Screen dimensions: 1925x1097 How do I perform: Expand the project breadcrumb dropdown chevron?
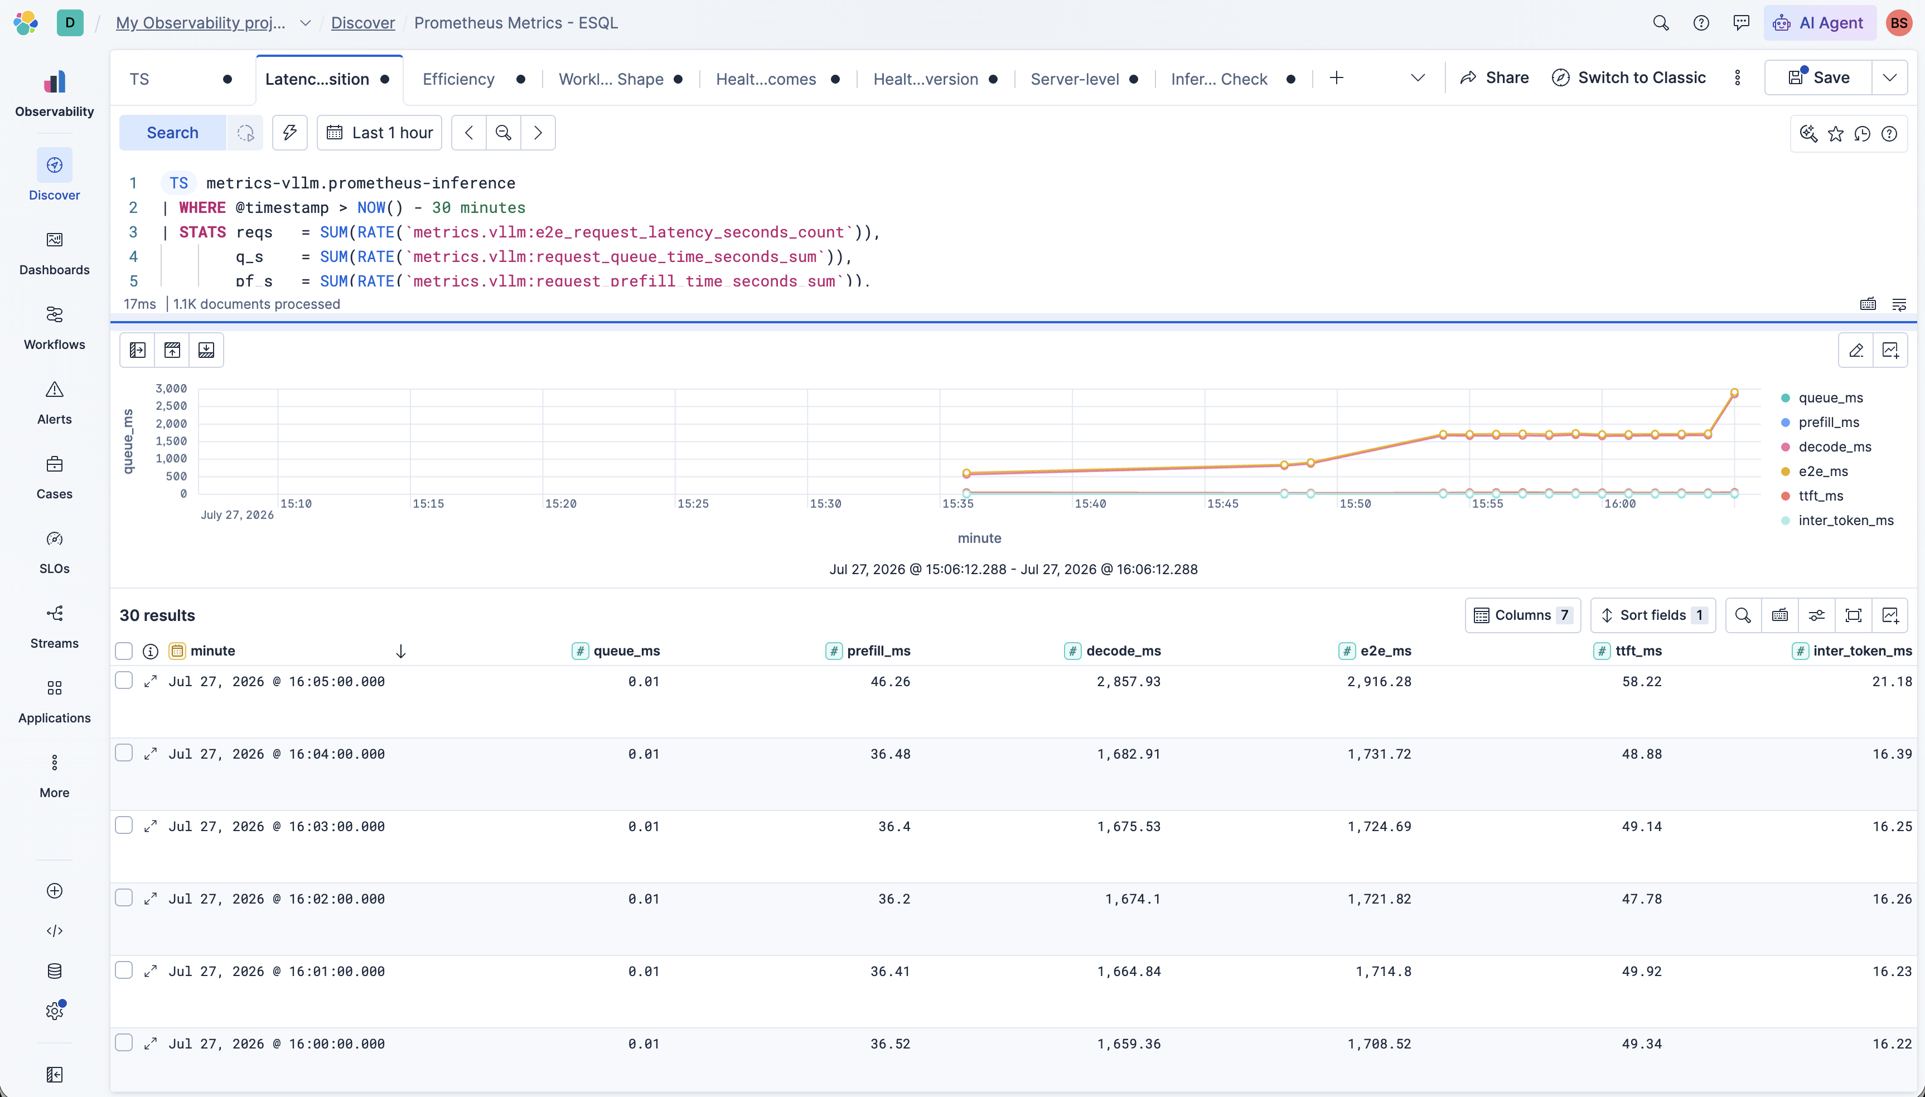[305, 23]
